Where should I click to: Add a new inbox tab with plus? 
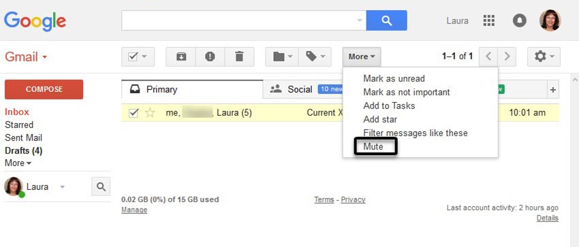553,90
